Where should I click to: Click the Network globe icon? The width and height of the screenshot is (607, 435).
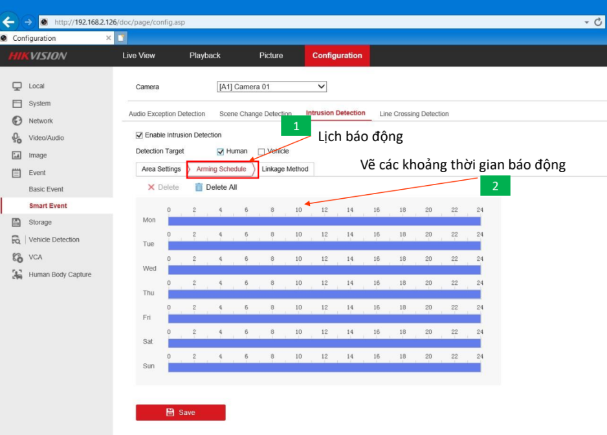pos(17,121)
